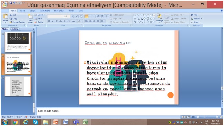Click the Cut scissors icon
Image resolution: width=224 pixels, height=126 pixels.
pos(11,15)
